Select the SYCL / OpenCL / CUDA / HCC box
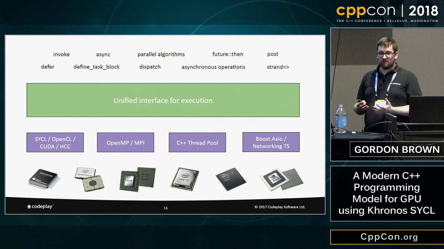Image resolution: width=444 pixels, height=249 pixels. pos(55,142)
